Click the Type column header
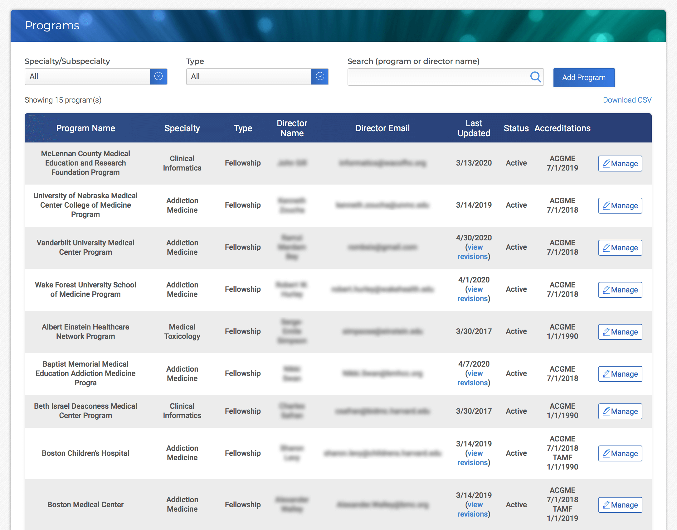 243,128
